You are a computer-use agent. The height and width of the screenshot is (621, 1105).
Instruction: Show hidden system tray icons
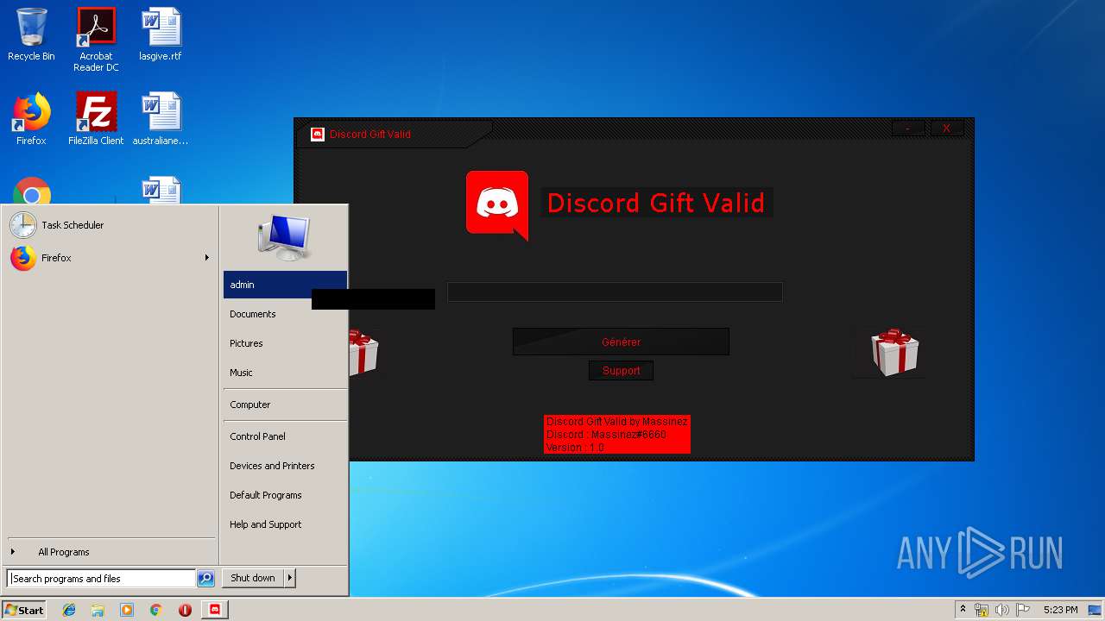click(x=963, y=610)
